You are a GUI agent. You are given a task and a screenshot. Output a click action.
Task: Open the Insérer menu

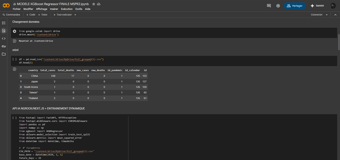coord(54,9)
